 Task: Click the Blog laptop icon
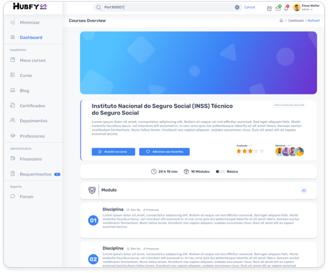point(13,90)
